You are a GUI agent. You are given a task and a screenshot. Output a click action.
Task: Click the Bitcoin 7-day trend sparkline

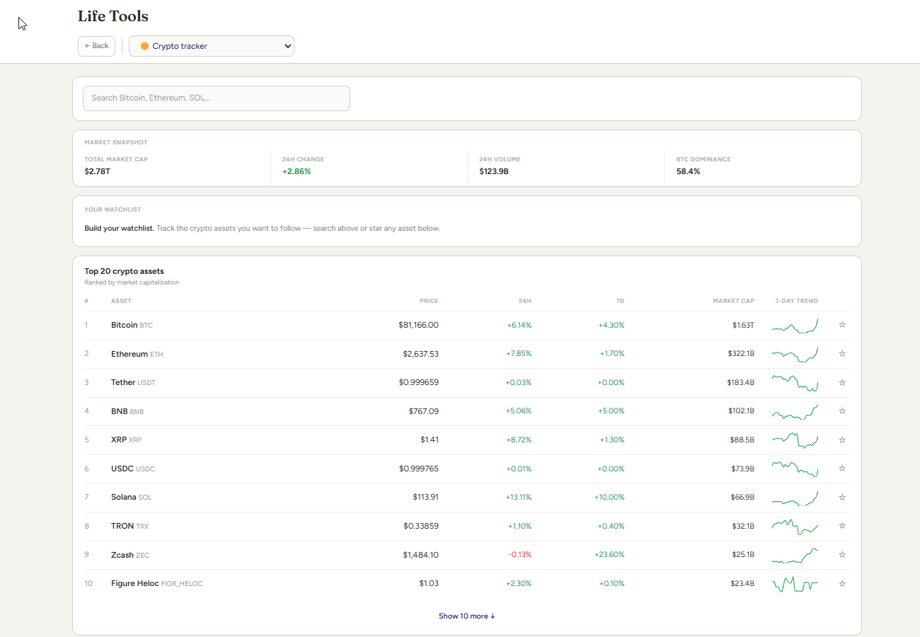point(795,326)
